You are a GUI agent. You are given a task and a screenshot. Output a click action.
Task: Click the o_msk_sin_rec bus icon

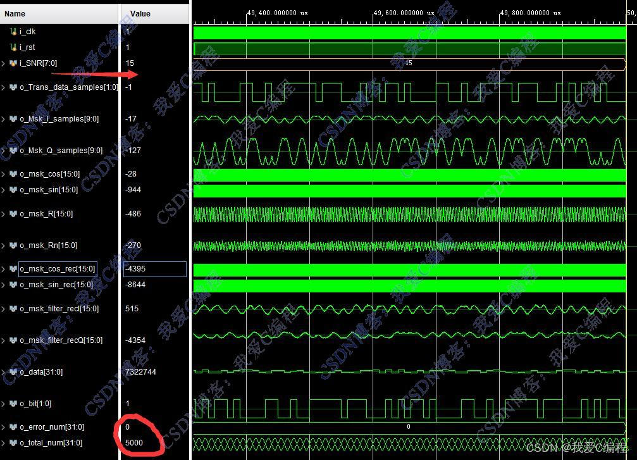(13, 285)
